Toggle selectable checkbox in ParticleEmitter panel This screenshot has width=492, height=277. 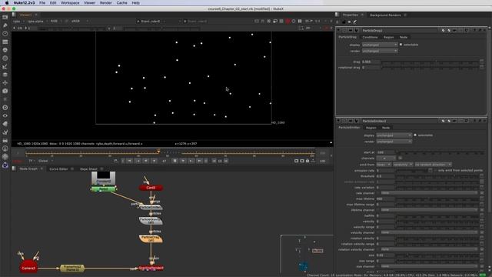click(415, 135)
